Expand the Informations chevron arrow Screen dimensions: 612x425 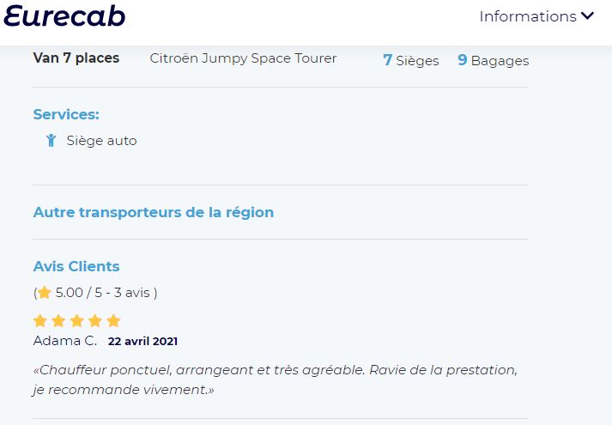[587, 15]
